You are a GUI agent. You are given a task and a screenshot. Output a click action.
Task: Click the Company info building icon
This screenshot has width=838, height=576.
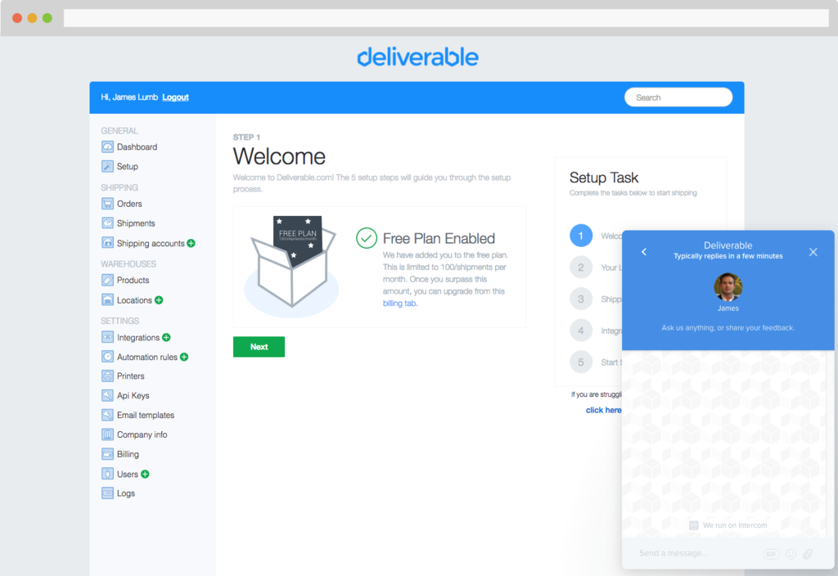click(107, 434)
